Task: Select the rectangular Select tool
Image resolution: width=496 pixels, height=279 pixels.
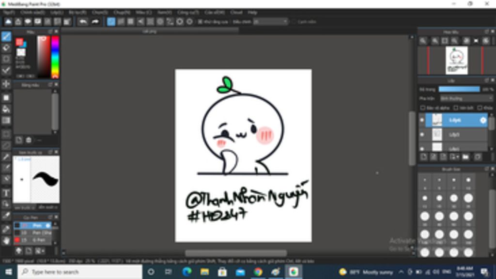Action: pyautogui.click(x=6, y=134)
